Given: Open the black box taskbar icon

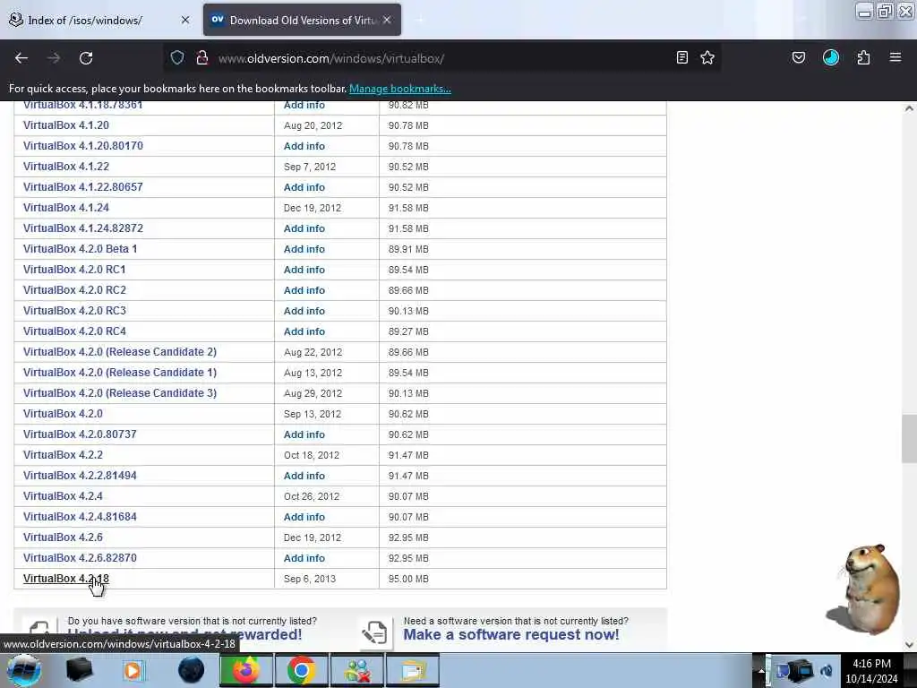Looking at the screenshot, I should tap(79, 670).
